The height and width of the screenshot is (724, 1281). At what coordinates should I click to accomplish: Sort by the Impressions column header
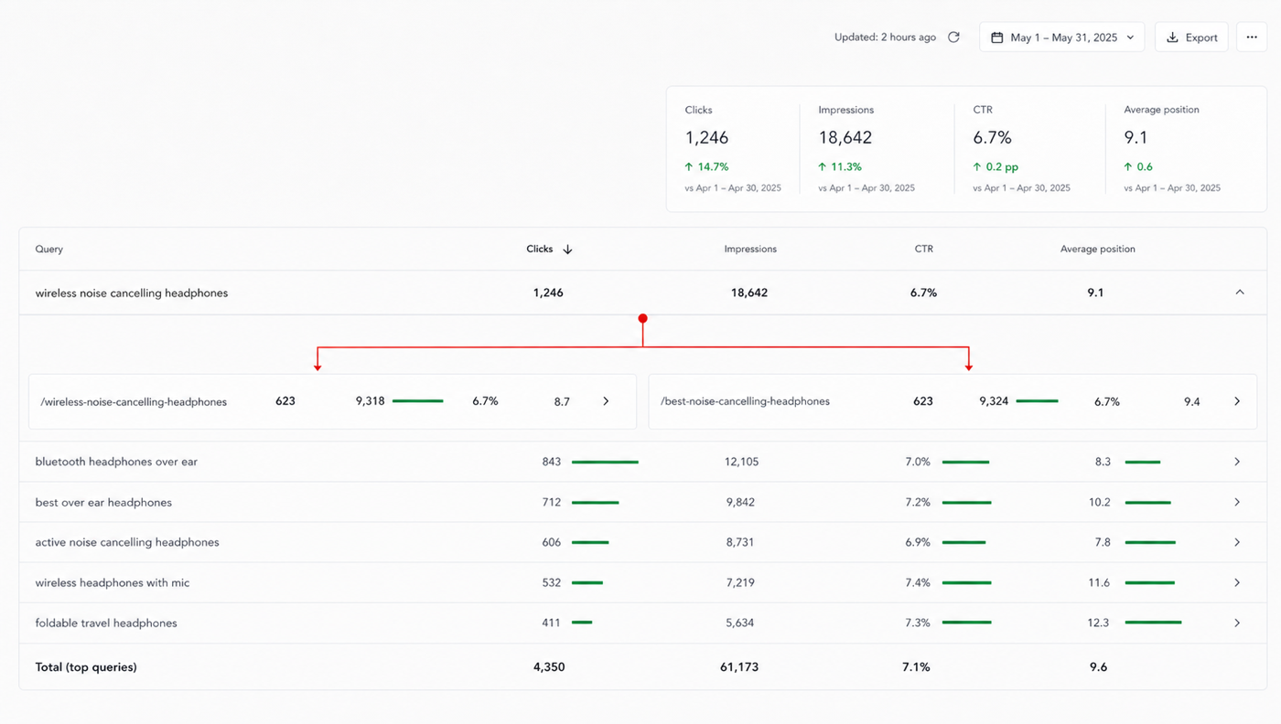[x=750, y=249]
